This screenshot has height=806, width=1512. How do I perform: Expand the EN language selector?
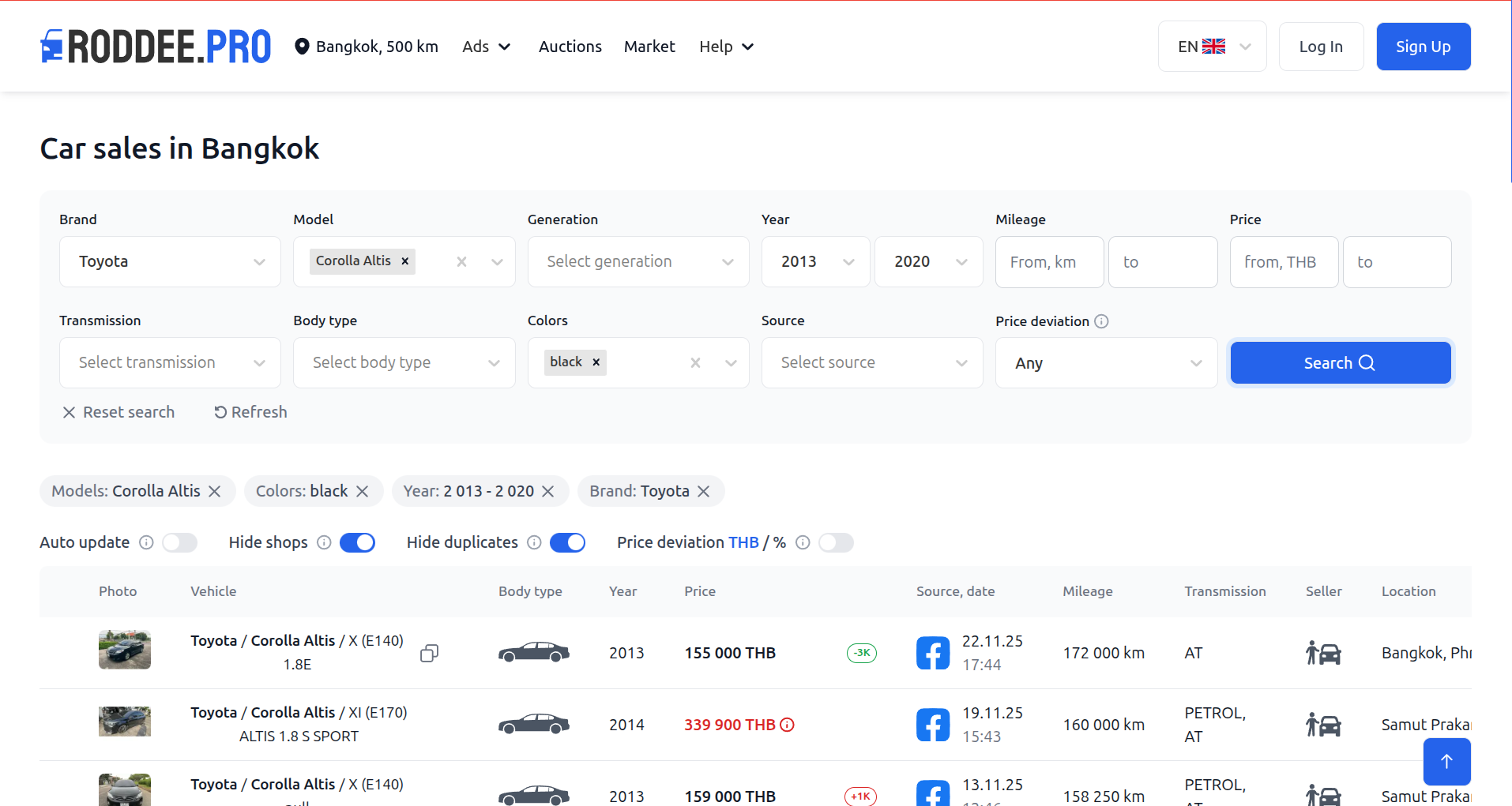click(x=1212, y=46)
